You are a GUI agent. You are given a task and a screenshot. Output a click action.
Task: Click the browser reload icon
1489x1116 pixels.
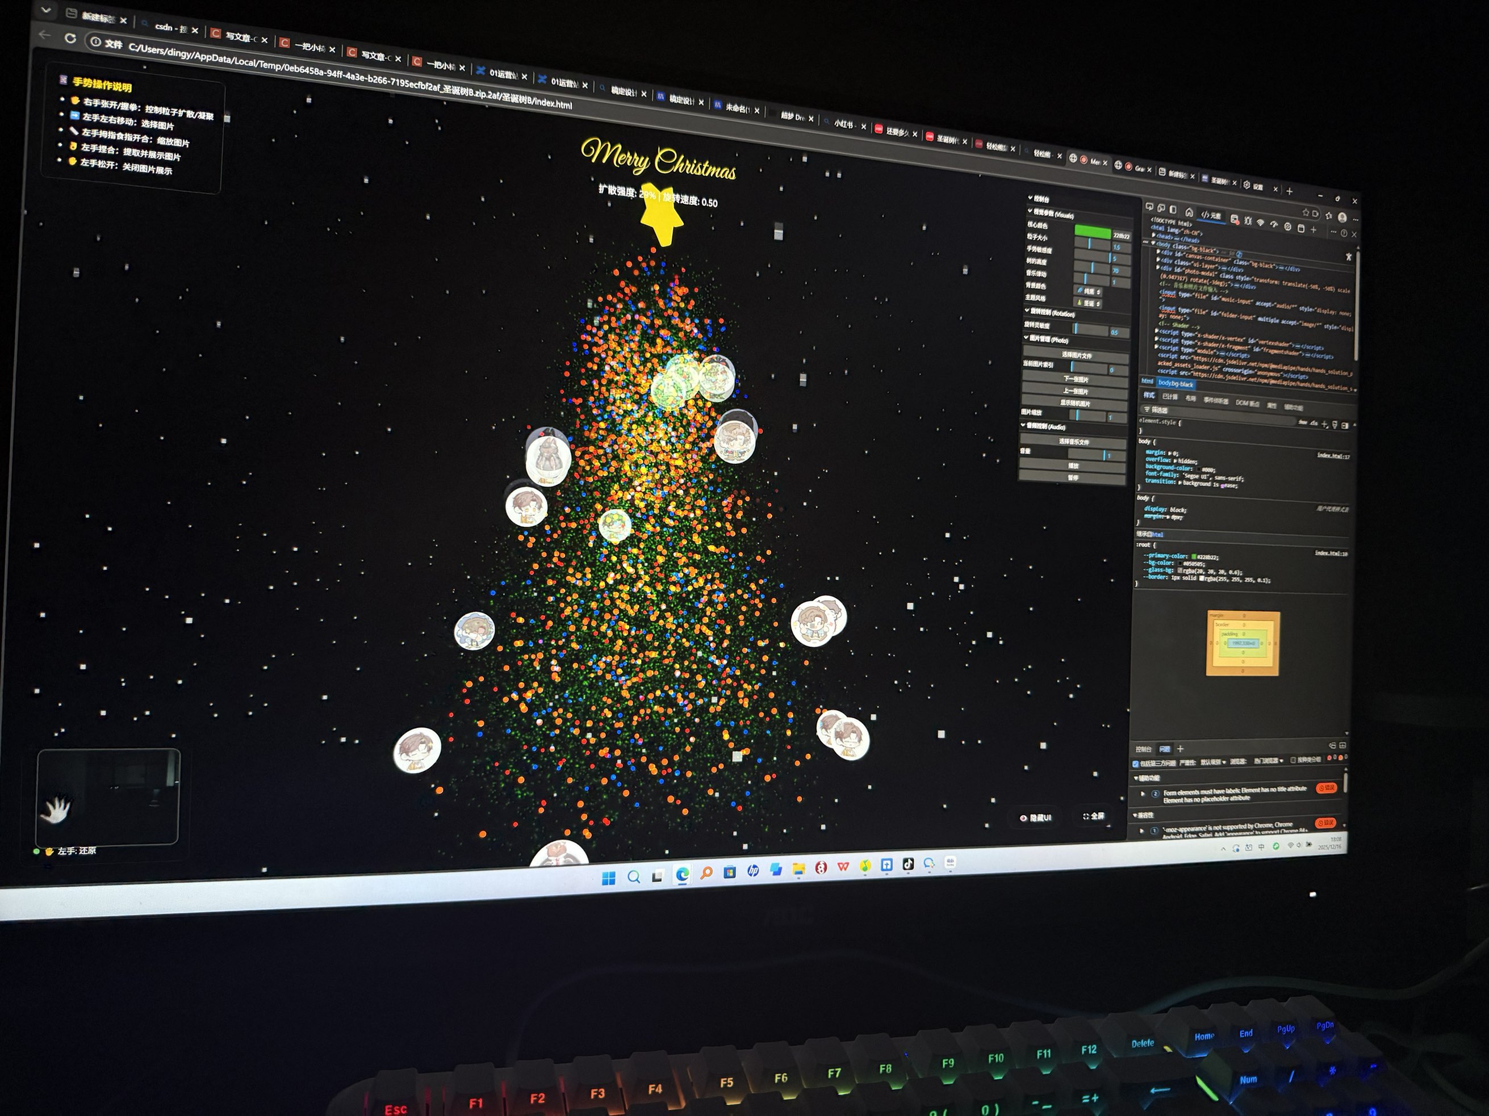[70, 39]
